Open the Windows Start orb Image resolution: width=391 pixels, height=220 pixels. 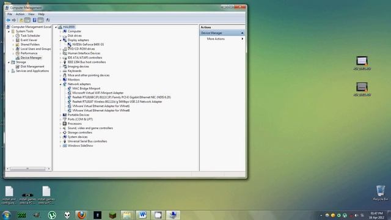pyautogui.click(x=6, y=215)
